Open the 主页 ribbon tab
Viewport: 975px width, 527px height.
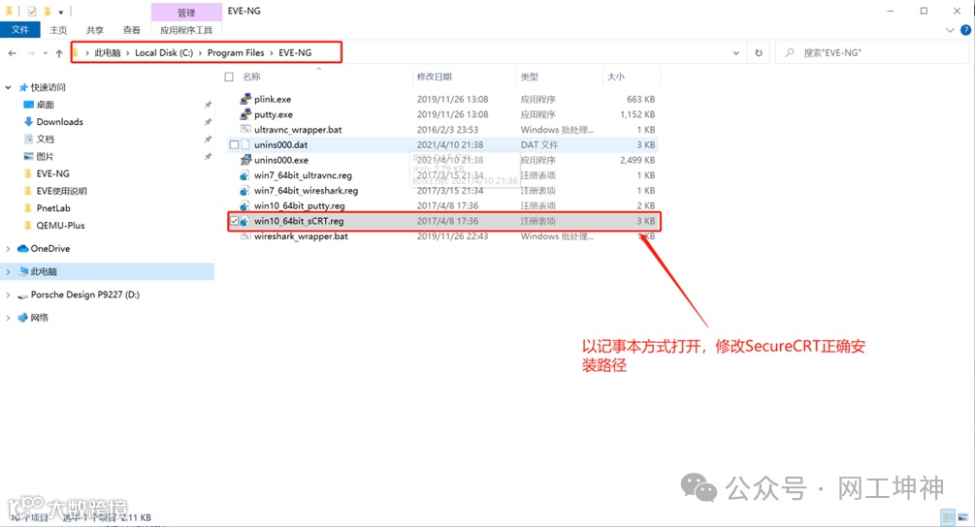point(58,30)
